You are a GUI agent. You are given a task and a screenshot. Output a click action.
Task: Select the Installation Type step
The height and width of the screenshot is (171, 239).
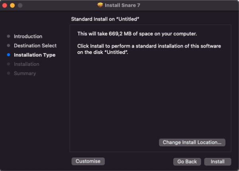point(34,55)
